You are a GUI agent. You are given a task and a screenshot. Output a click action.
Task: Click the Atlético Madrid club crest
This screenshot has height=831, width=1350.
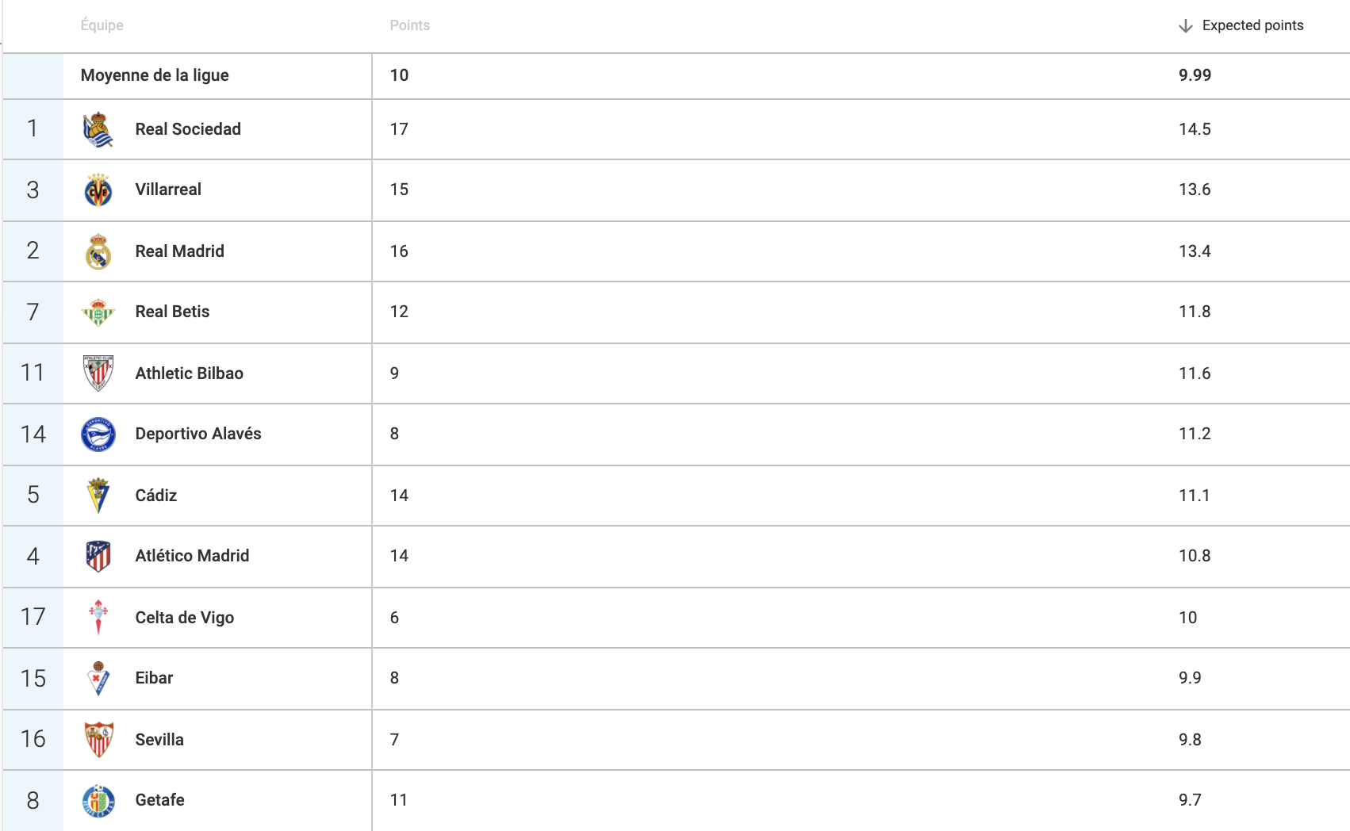tap(98, 557)
